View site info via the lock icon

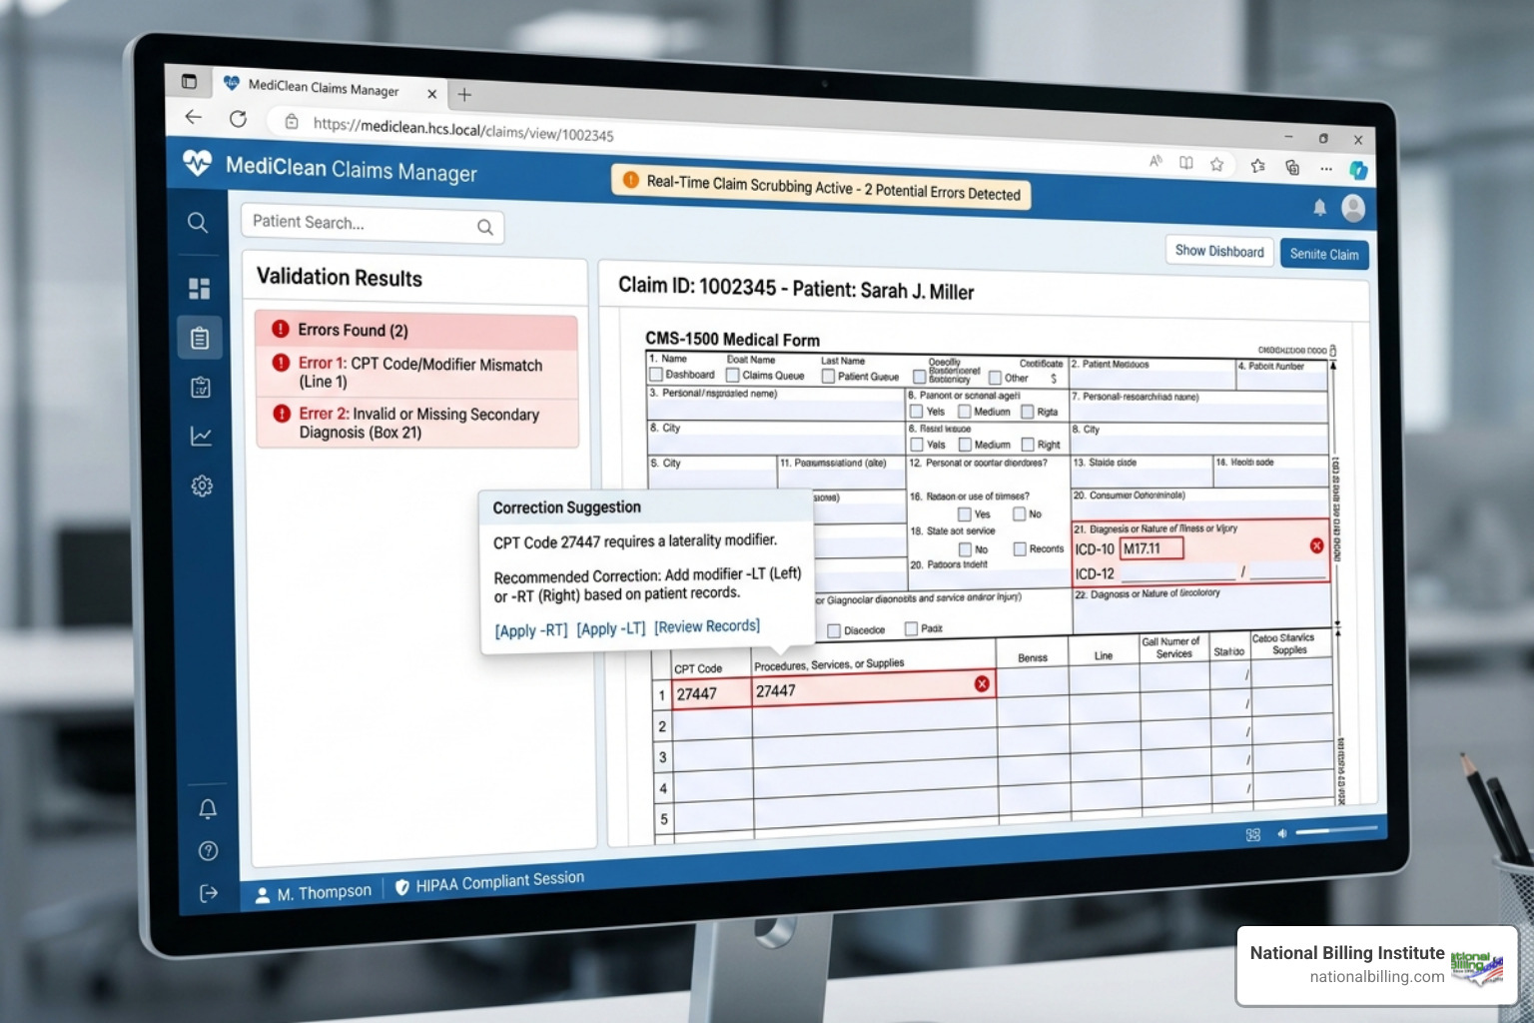[x=292, y=122]
